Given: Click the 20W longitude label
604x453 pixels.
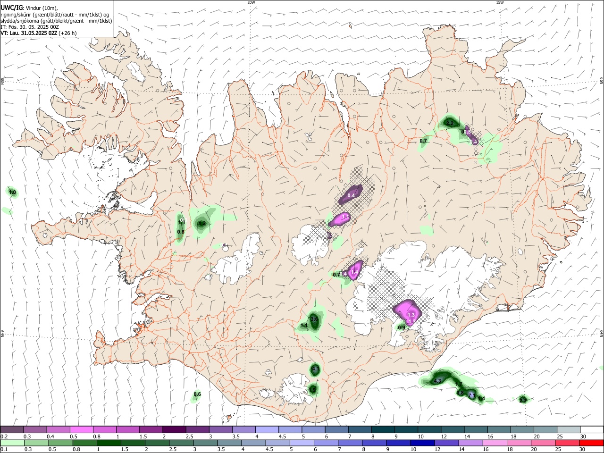Looking at the screenshot, I should (x=251, y=2).
